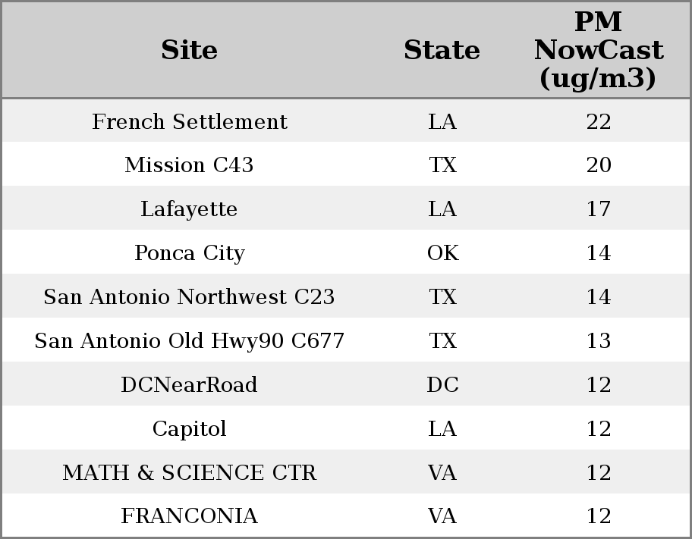This screenshot has height=539, width=692.
Task: Select the DCNearRoad site cell
Action: (189, 385)
